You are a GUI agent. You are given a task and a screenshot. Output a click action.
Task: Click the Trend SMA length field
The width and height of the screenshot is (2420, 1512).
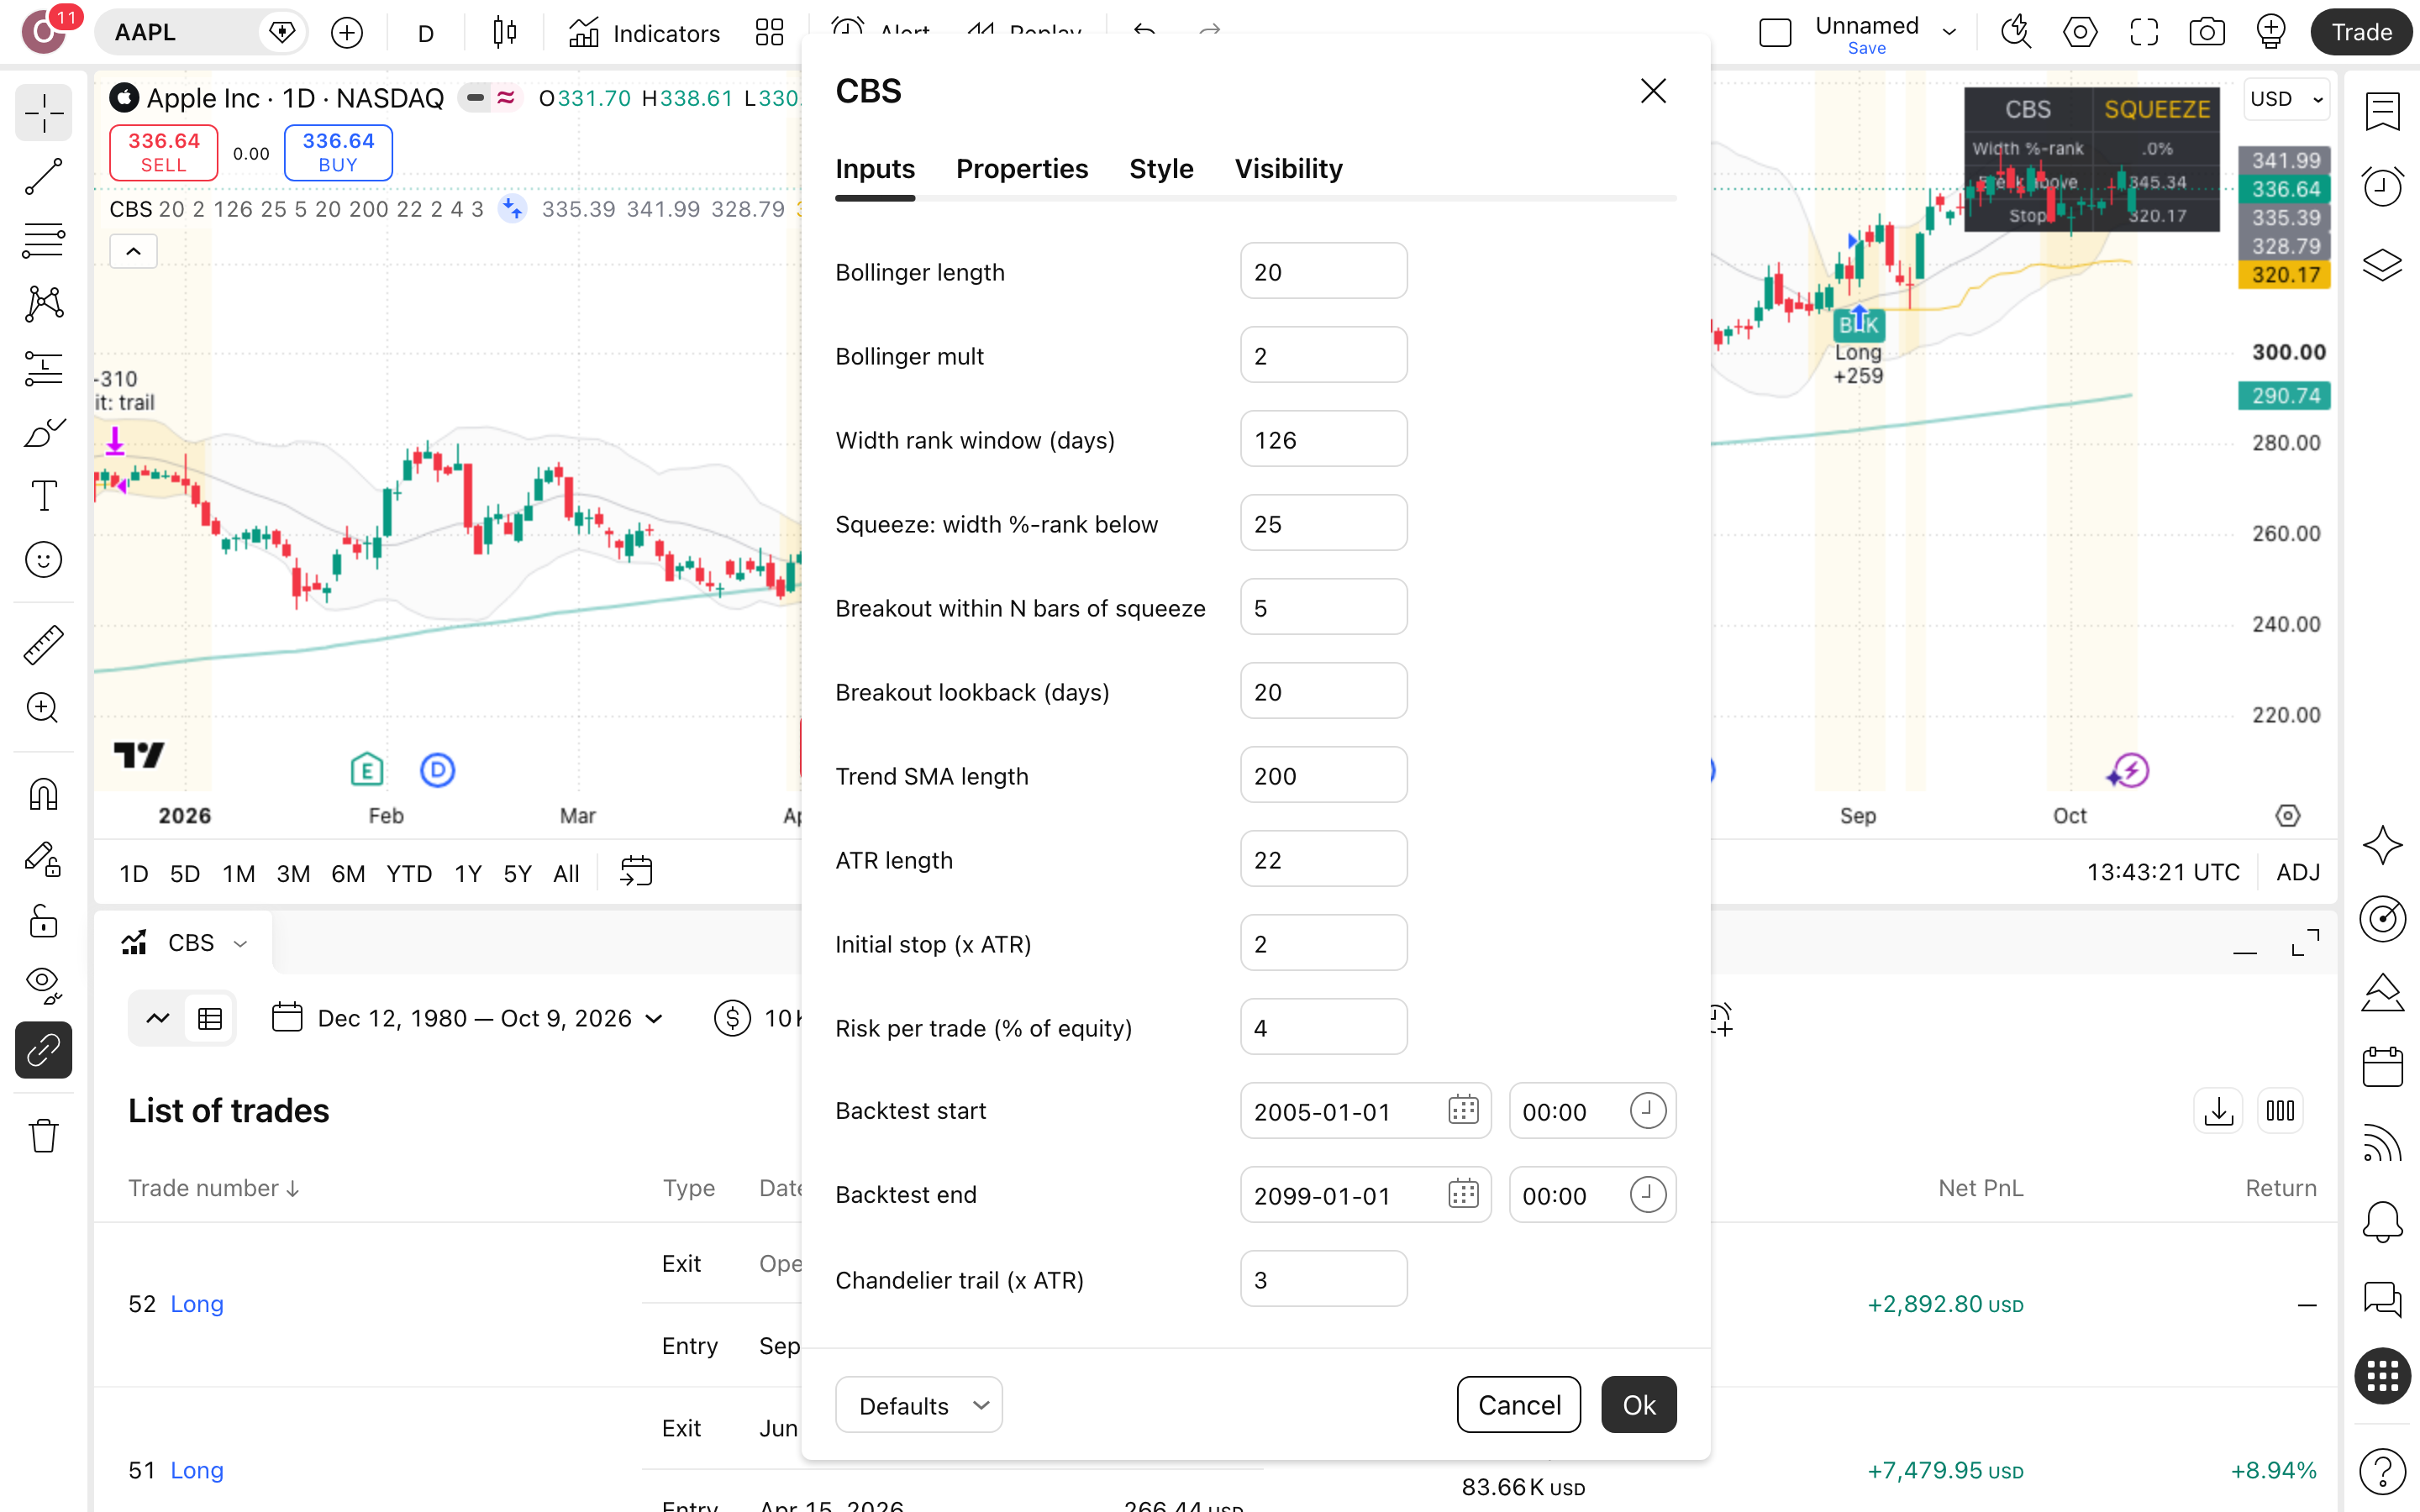pos(1323,775)
